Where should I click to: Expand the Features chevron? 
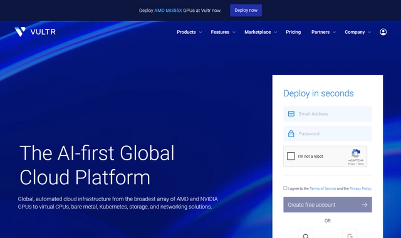pos(234,32)
